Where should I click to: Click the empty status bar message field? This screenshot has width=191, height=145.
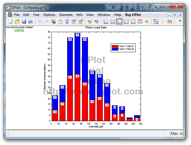coord(88,133)
